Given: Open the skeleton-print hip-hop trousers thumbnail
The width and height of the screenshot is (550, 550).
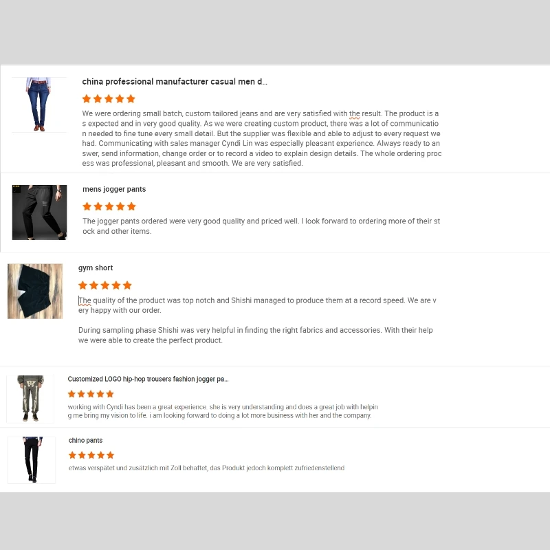Looking at the screenshot, I should pos(30,399).
